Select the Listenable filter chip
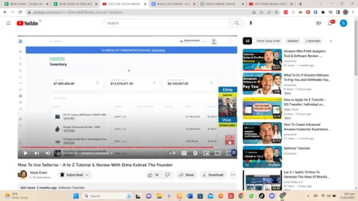The width and height of the screenshot is (358, 201). point(313,41)
